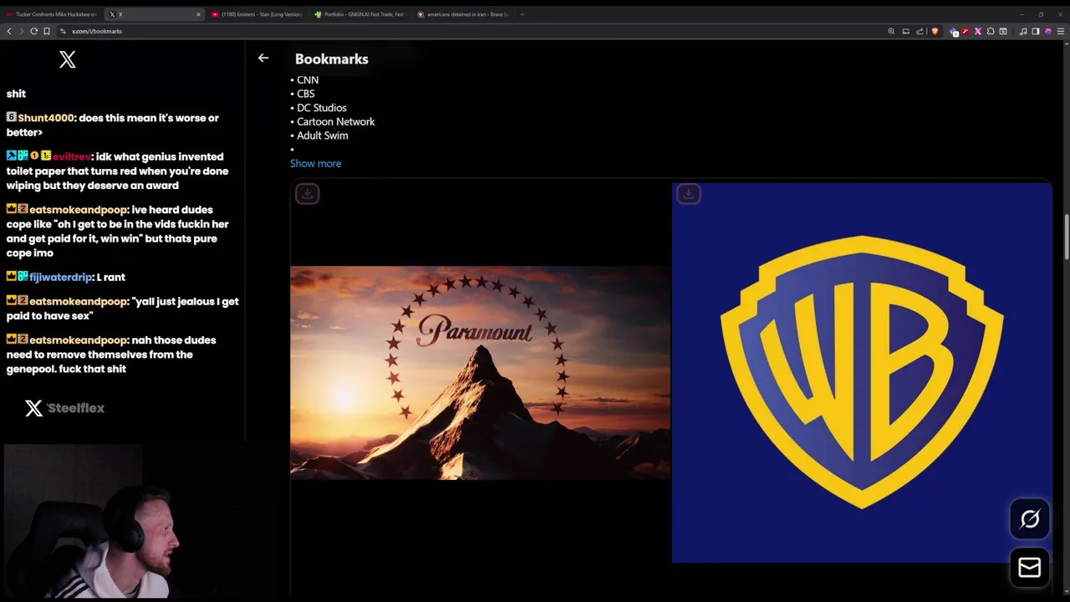Click the X logo above the chat overlay
1070x602 pixels.
(68, 59)
